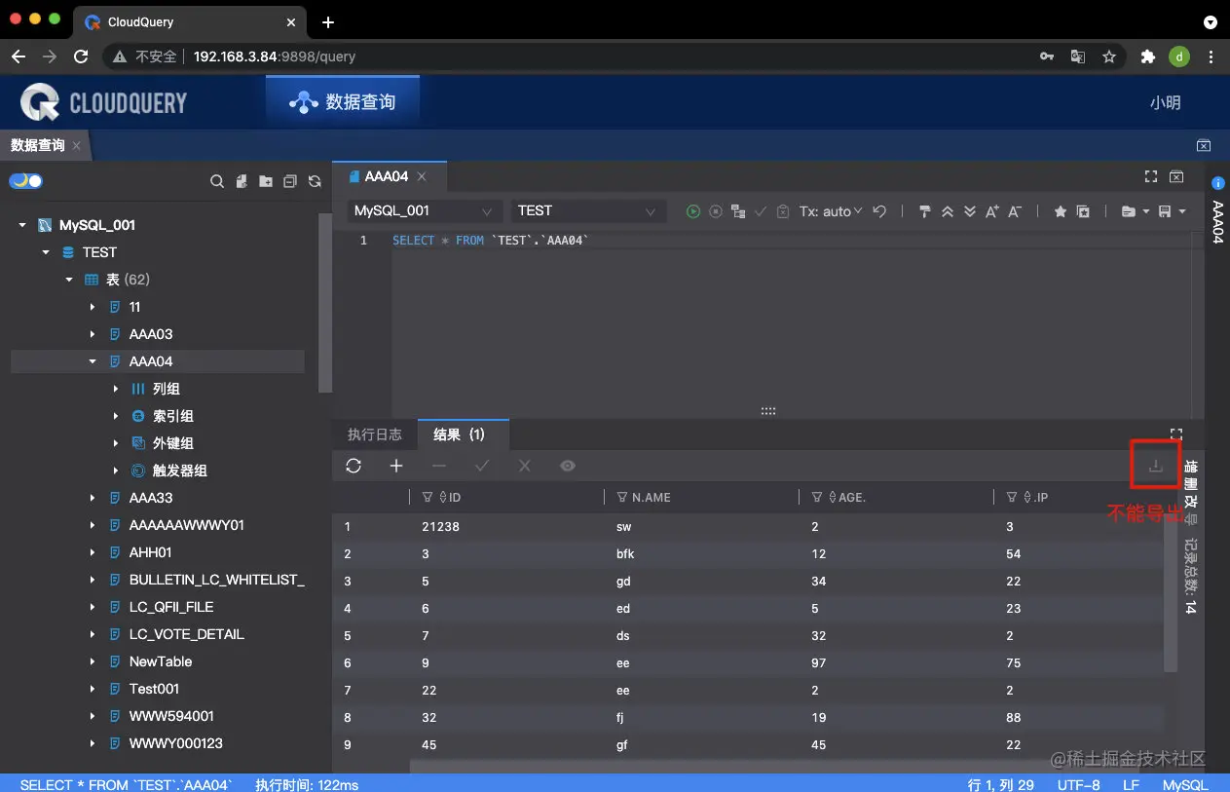The height and width of the screenshot is (792, 1230).
Task: Click the increase font size A+ icon
Action: pyautogui.click(x=992, y=211)
